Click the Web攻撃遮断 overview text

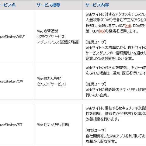[x=48, y=31]
